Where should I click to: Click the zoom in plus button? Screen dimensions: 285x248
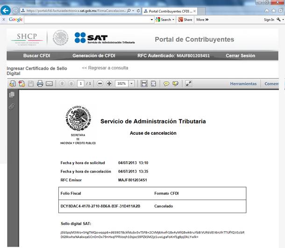[x=109, y=83]
